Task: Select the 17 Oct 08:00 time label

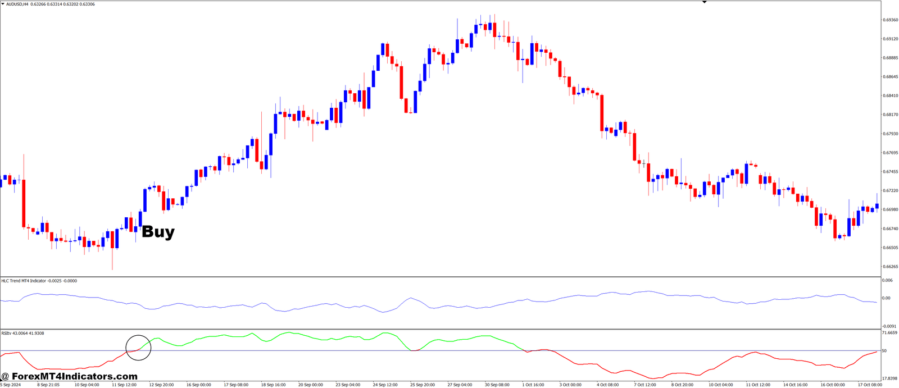Action: click(x=870, y=385)
